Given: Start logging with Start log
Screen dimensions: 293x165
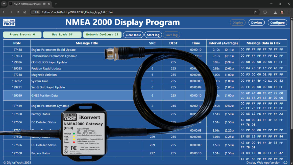Looking at the screenshot, I should coord(153,35).
